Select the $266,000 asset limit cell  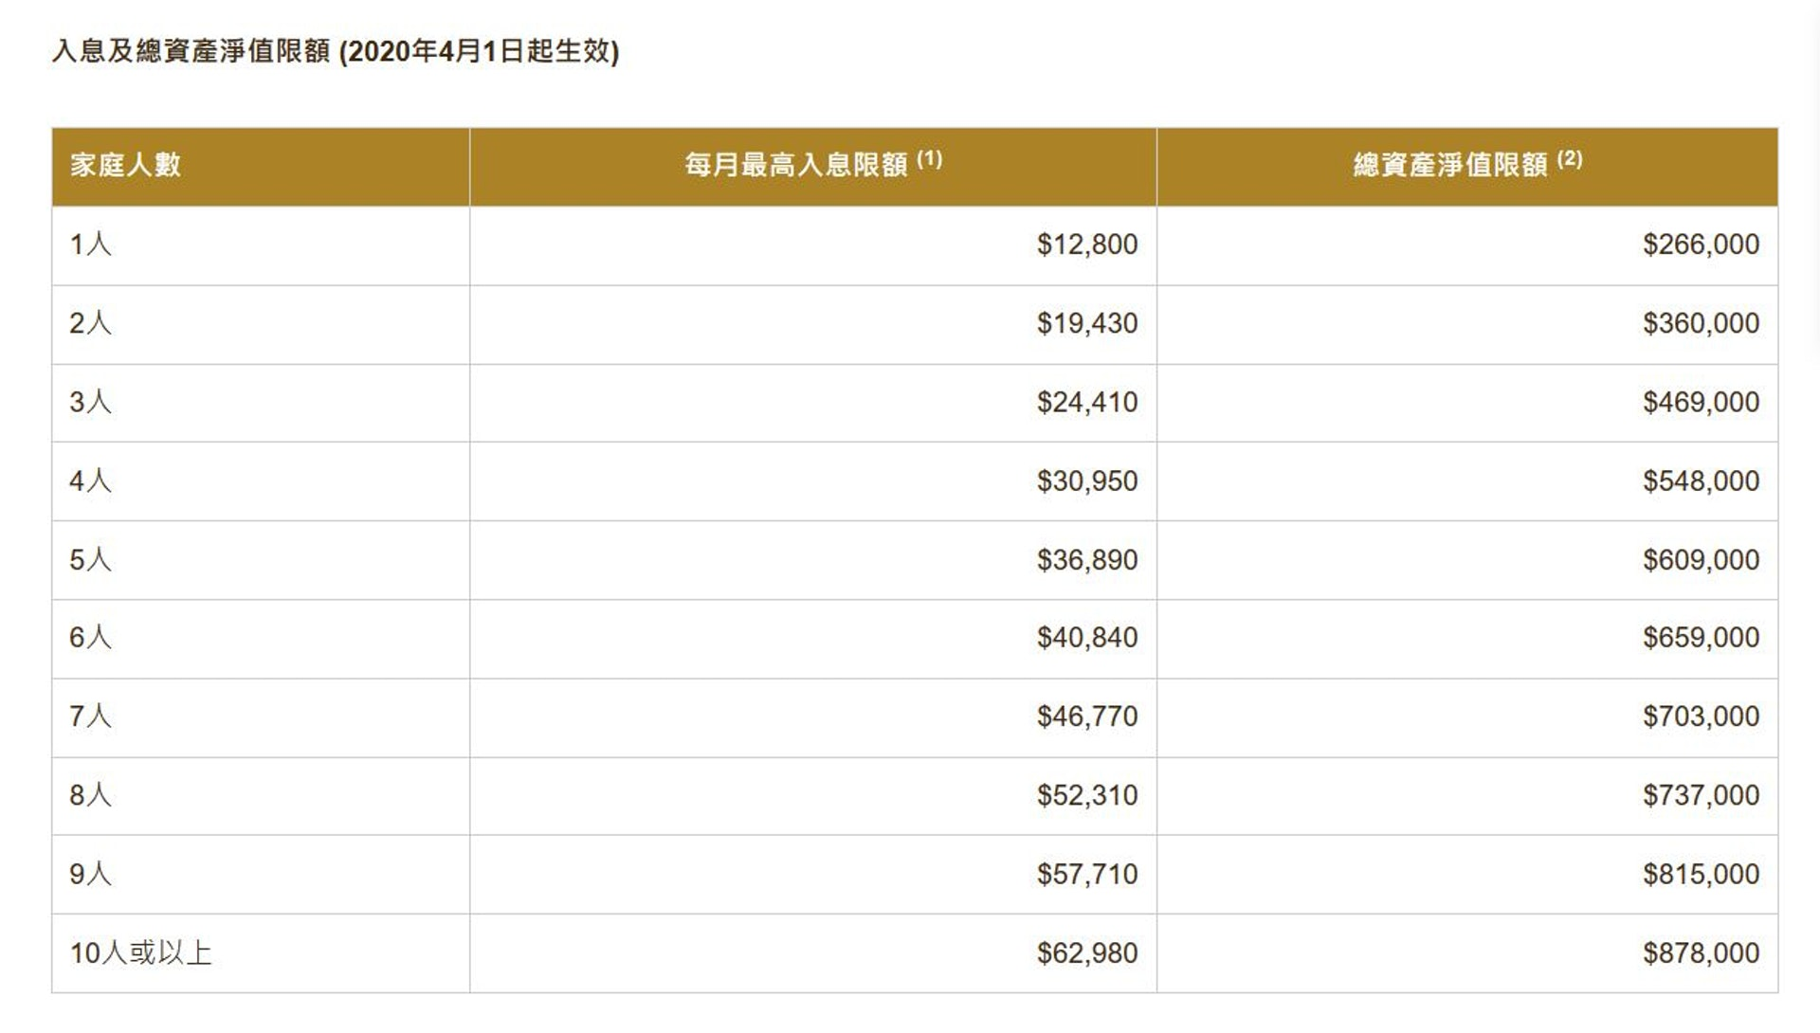coord(1702,245)
